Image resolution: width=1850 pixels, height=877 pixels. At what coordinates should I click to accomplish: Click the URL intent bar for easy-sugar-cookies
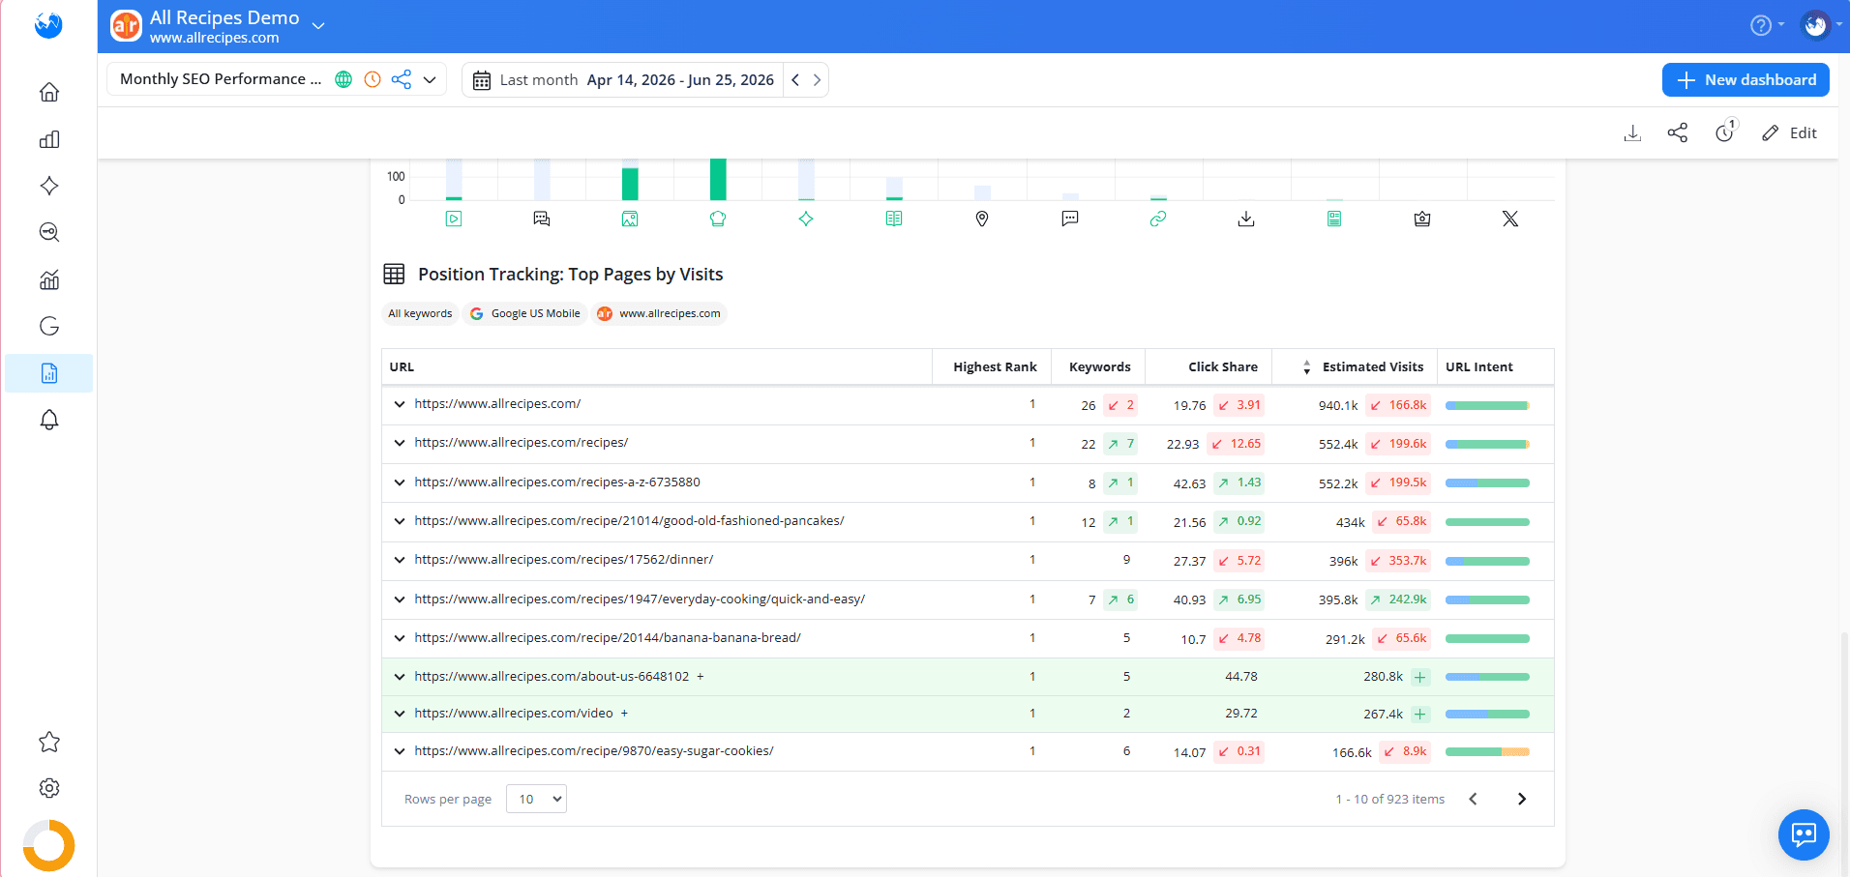1487,751
